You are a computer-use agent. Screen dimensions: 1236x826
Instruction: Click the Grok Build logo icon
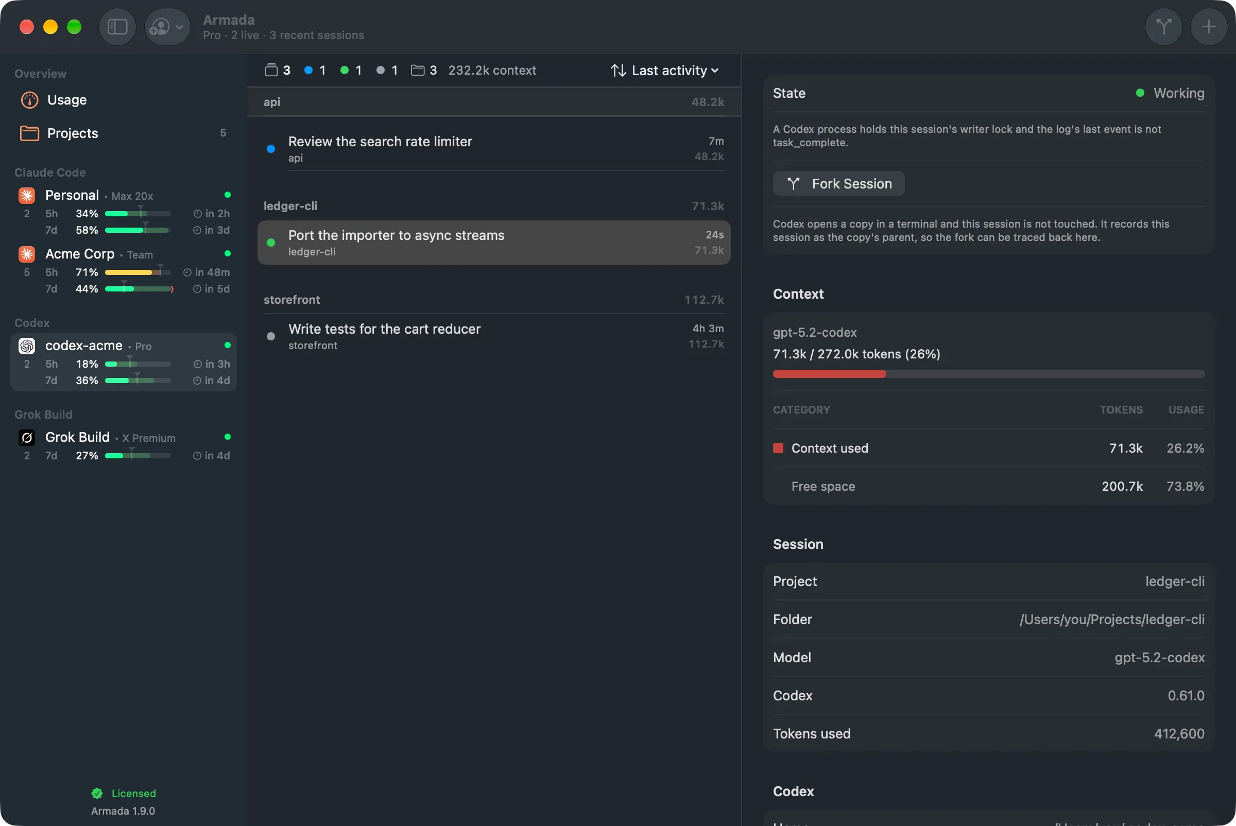[27, 437]
